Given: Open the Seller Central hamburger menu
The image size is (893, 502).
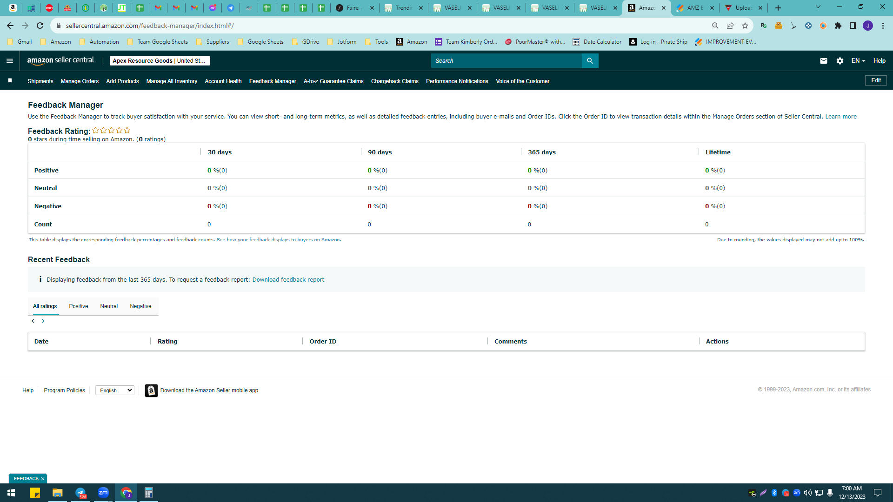Looking at the screenshot, I should 10,61.
